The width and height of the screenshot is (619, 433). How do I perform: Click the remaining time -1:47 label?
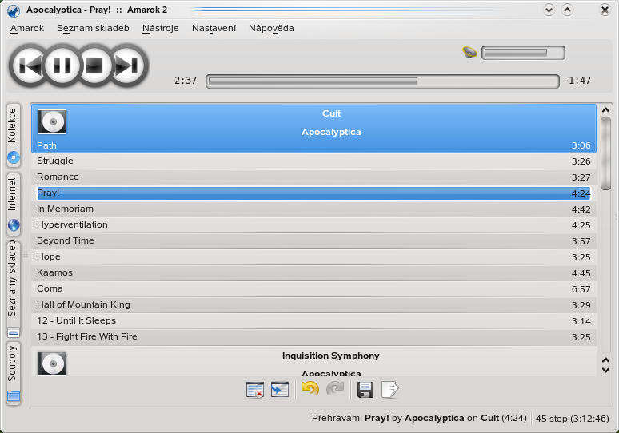point(577,81)
